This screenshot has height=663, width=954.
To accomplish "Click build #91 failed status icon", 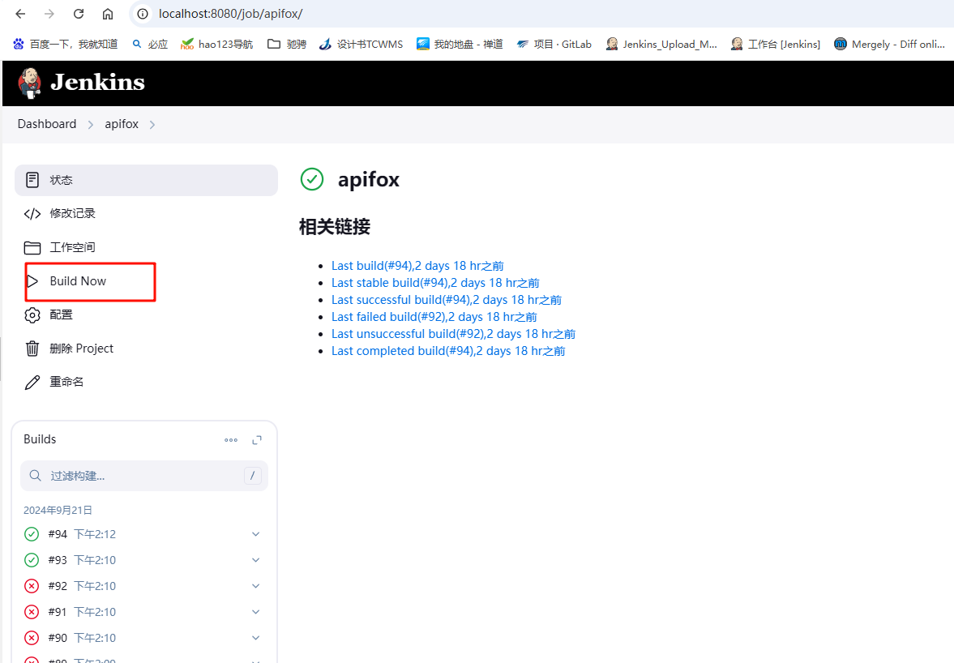I will coord(32,612).
